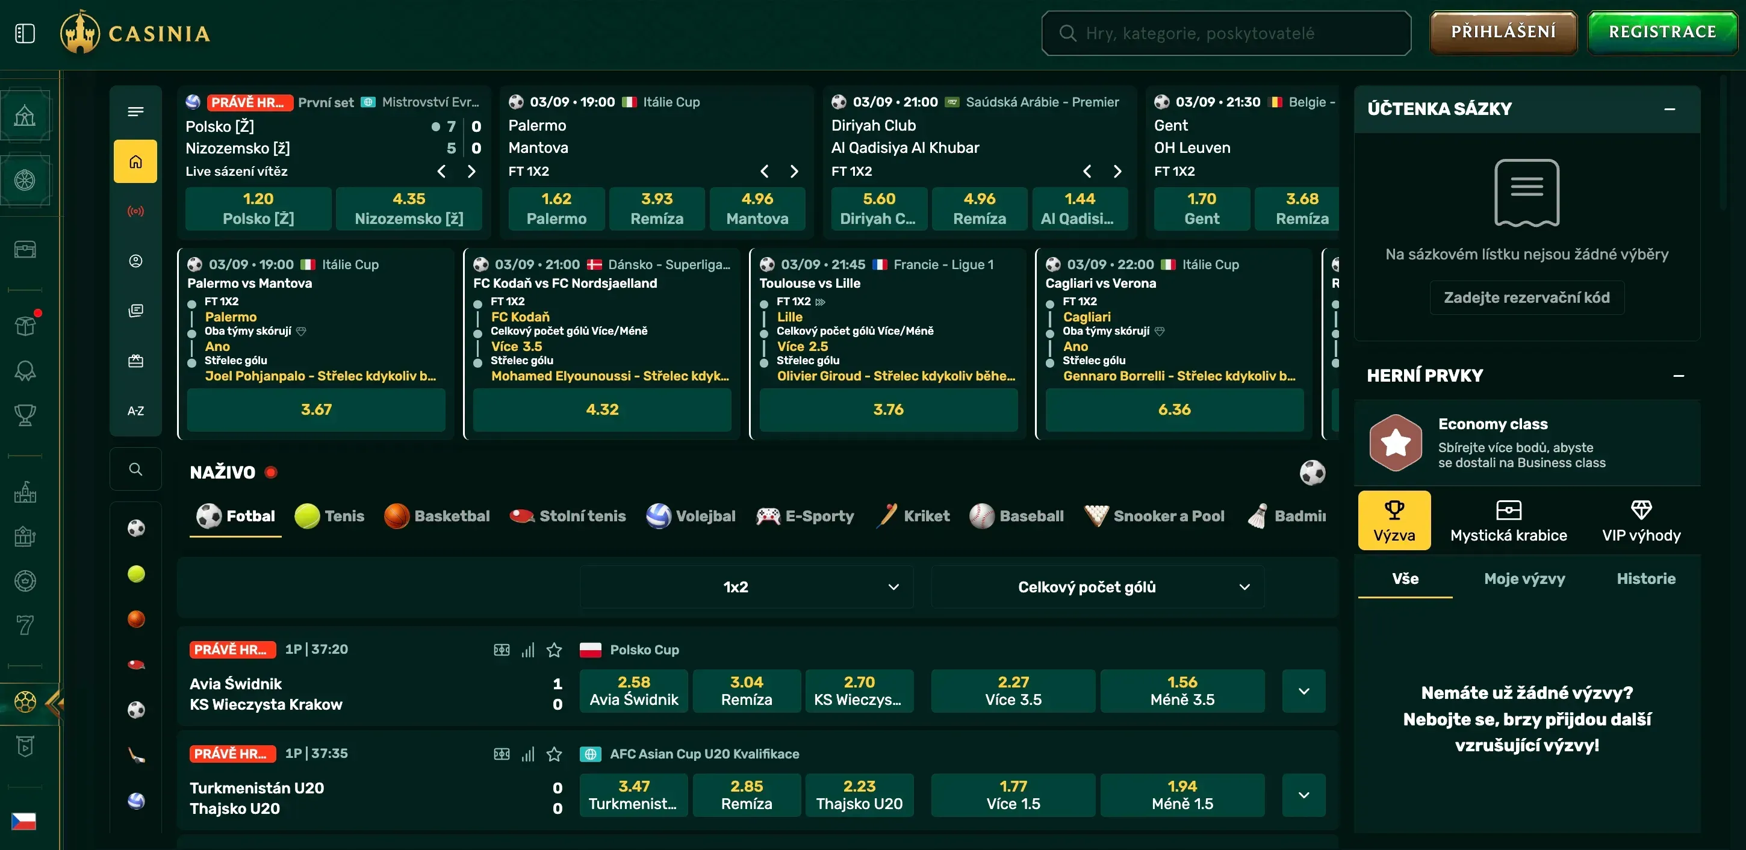Choose the Czech flag language icon
Image resolution: width=1746 pixels, height=850 pixels.
coord(23,821)
